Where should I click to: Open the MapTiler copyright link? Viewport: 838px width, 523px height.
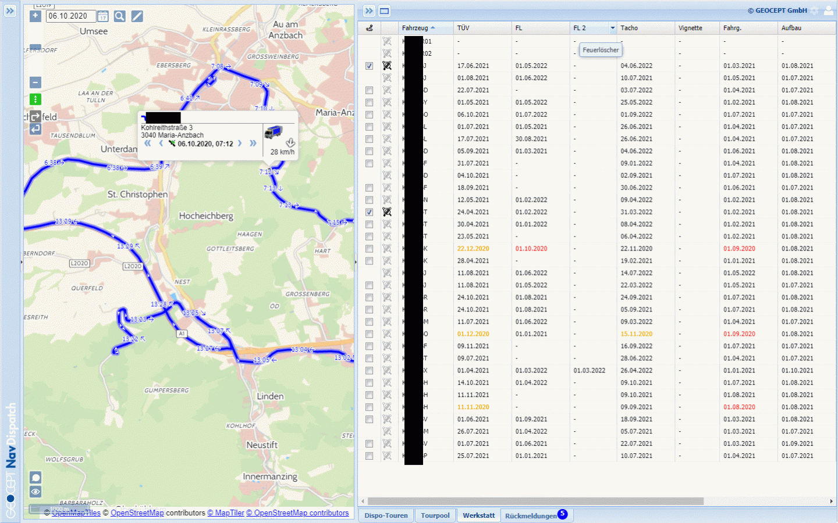tap(226, 513)
